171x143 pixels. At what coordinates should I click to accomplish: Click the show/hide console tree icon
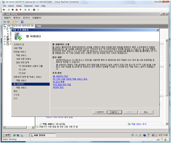click(x=17, y=22)
